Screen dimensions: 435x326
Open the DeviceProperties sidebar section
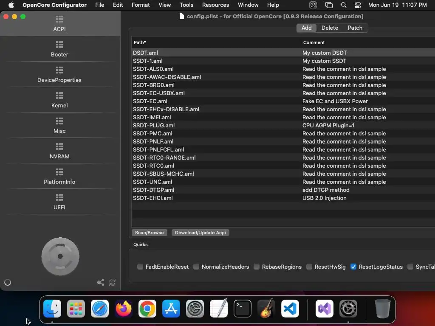(59, 75)
